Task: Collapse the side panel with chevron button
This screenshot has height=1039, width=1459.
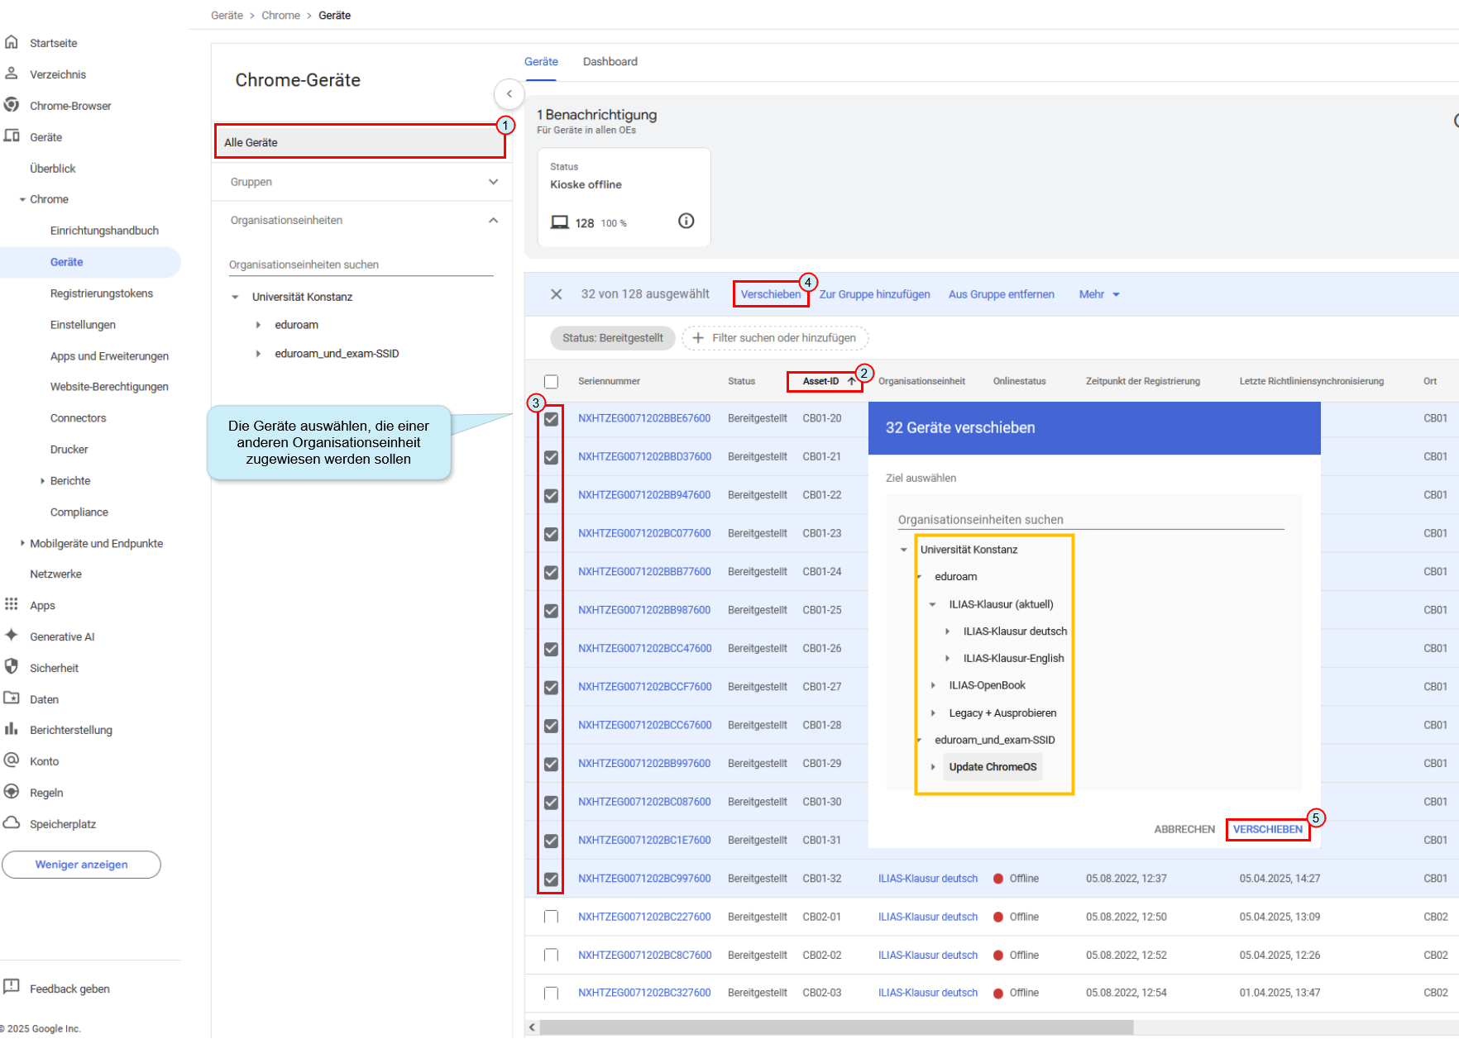Action: click(x=509, y=94)
